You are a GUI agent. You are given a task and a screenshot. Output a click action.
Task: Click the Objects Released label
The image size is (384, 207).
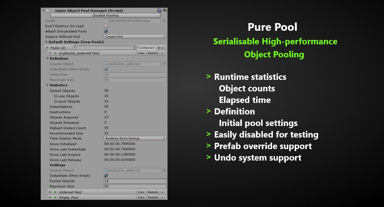(x=64, y=123)
